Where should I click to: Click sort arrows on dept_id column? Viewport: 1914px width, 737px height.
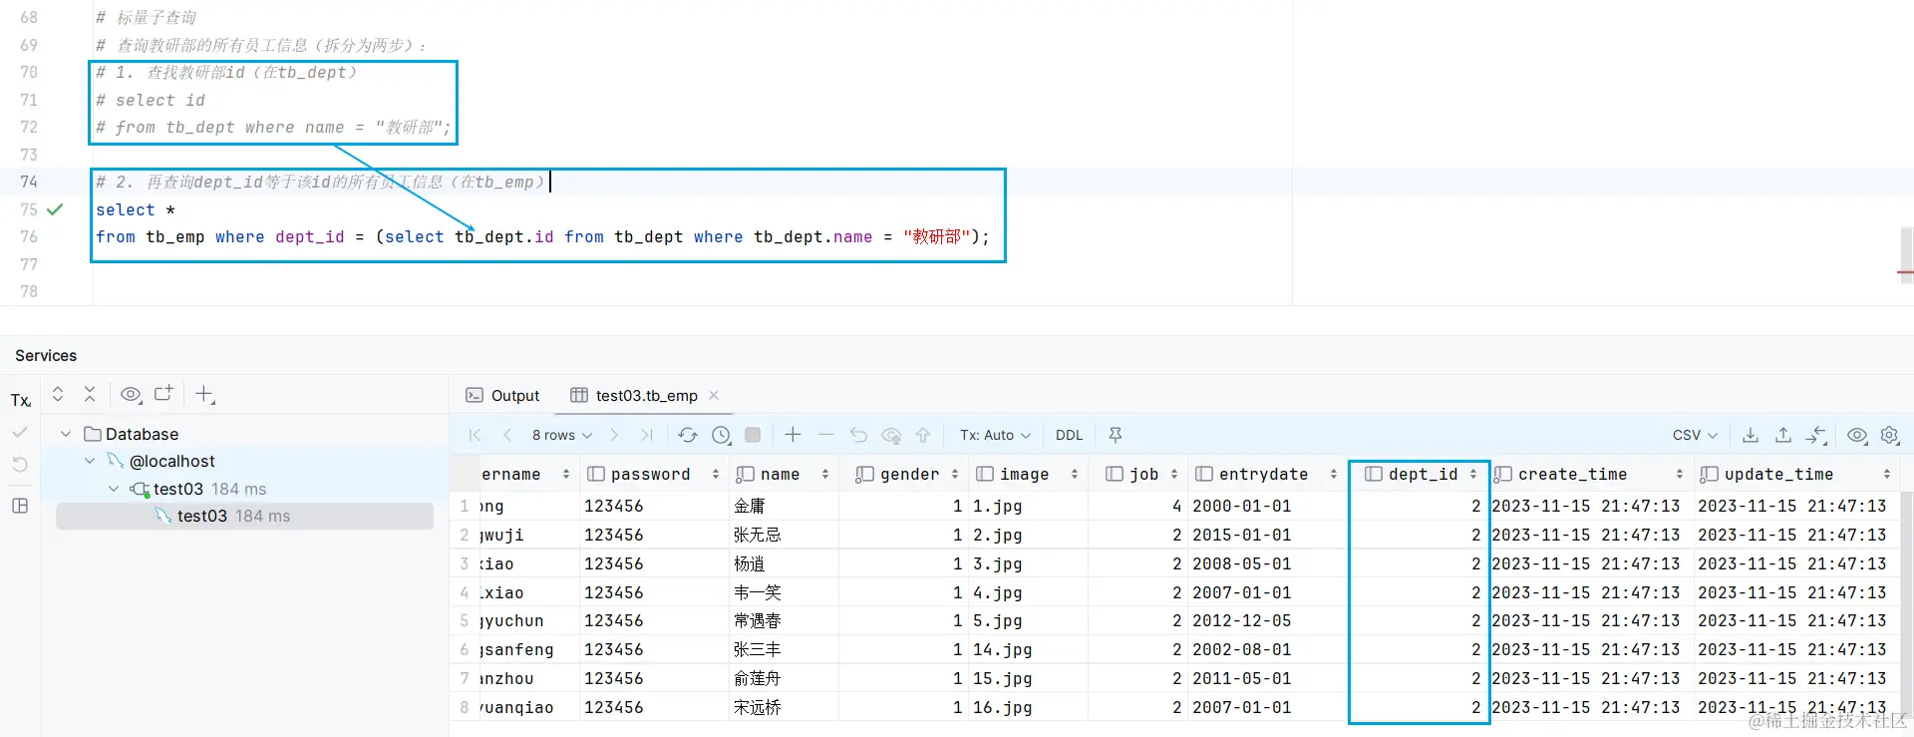1473,474
